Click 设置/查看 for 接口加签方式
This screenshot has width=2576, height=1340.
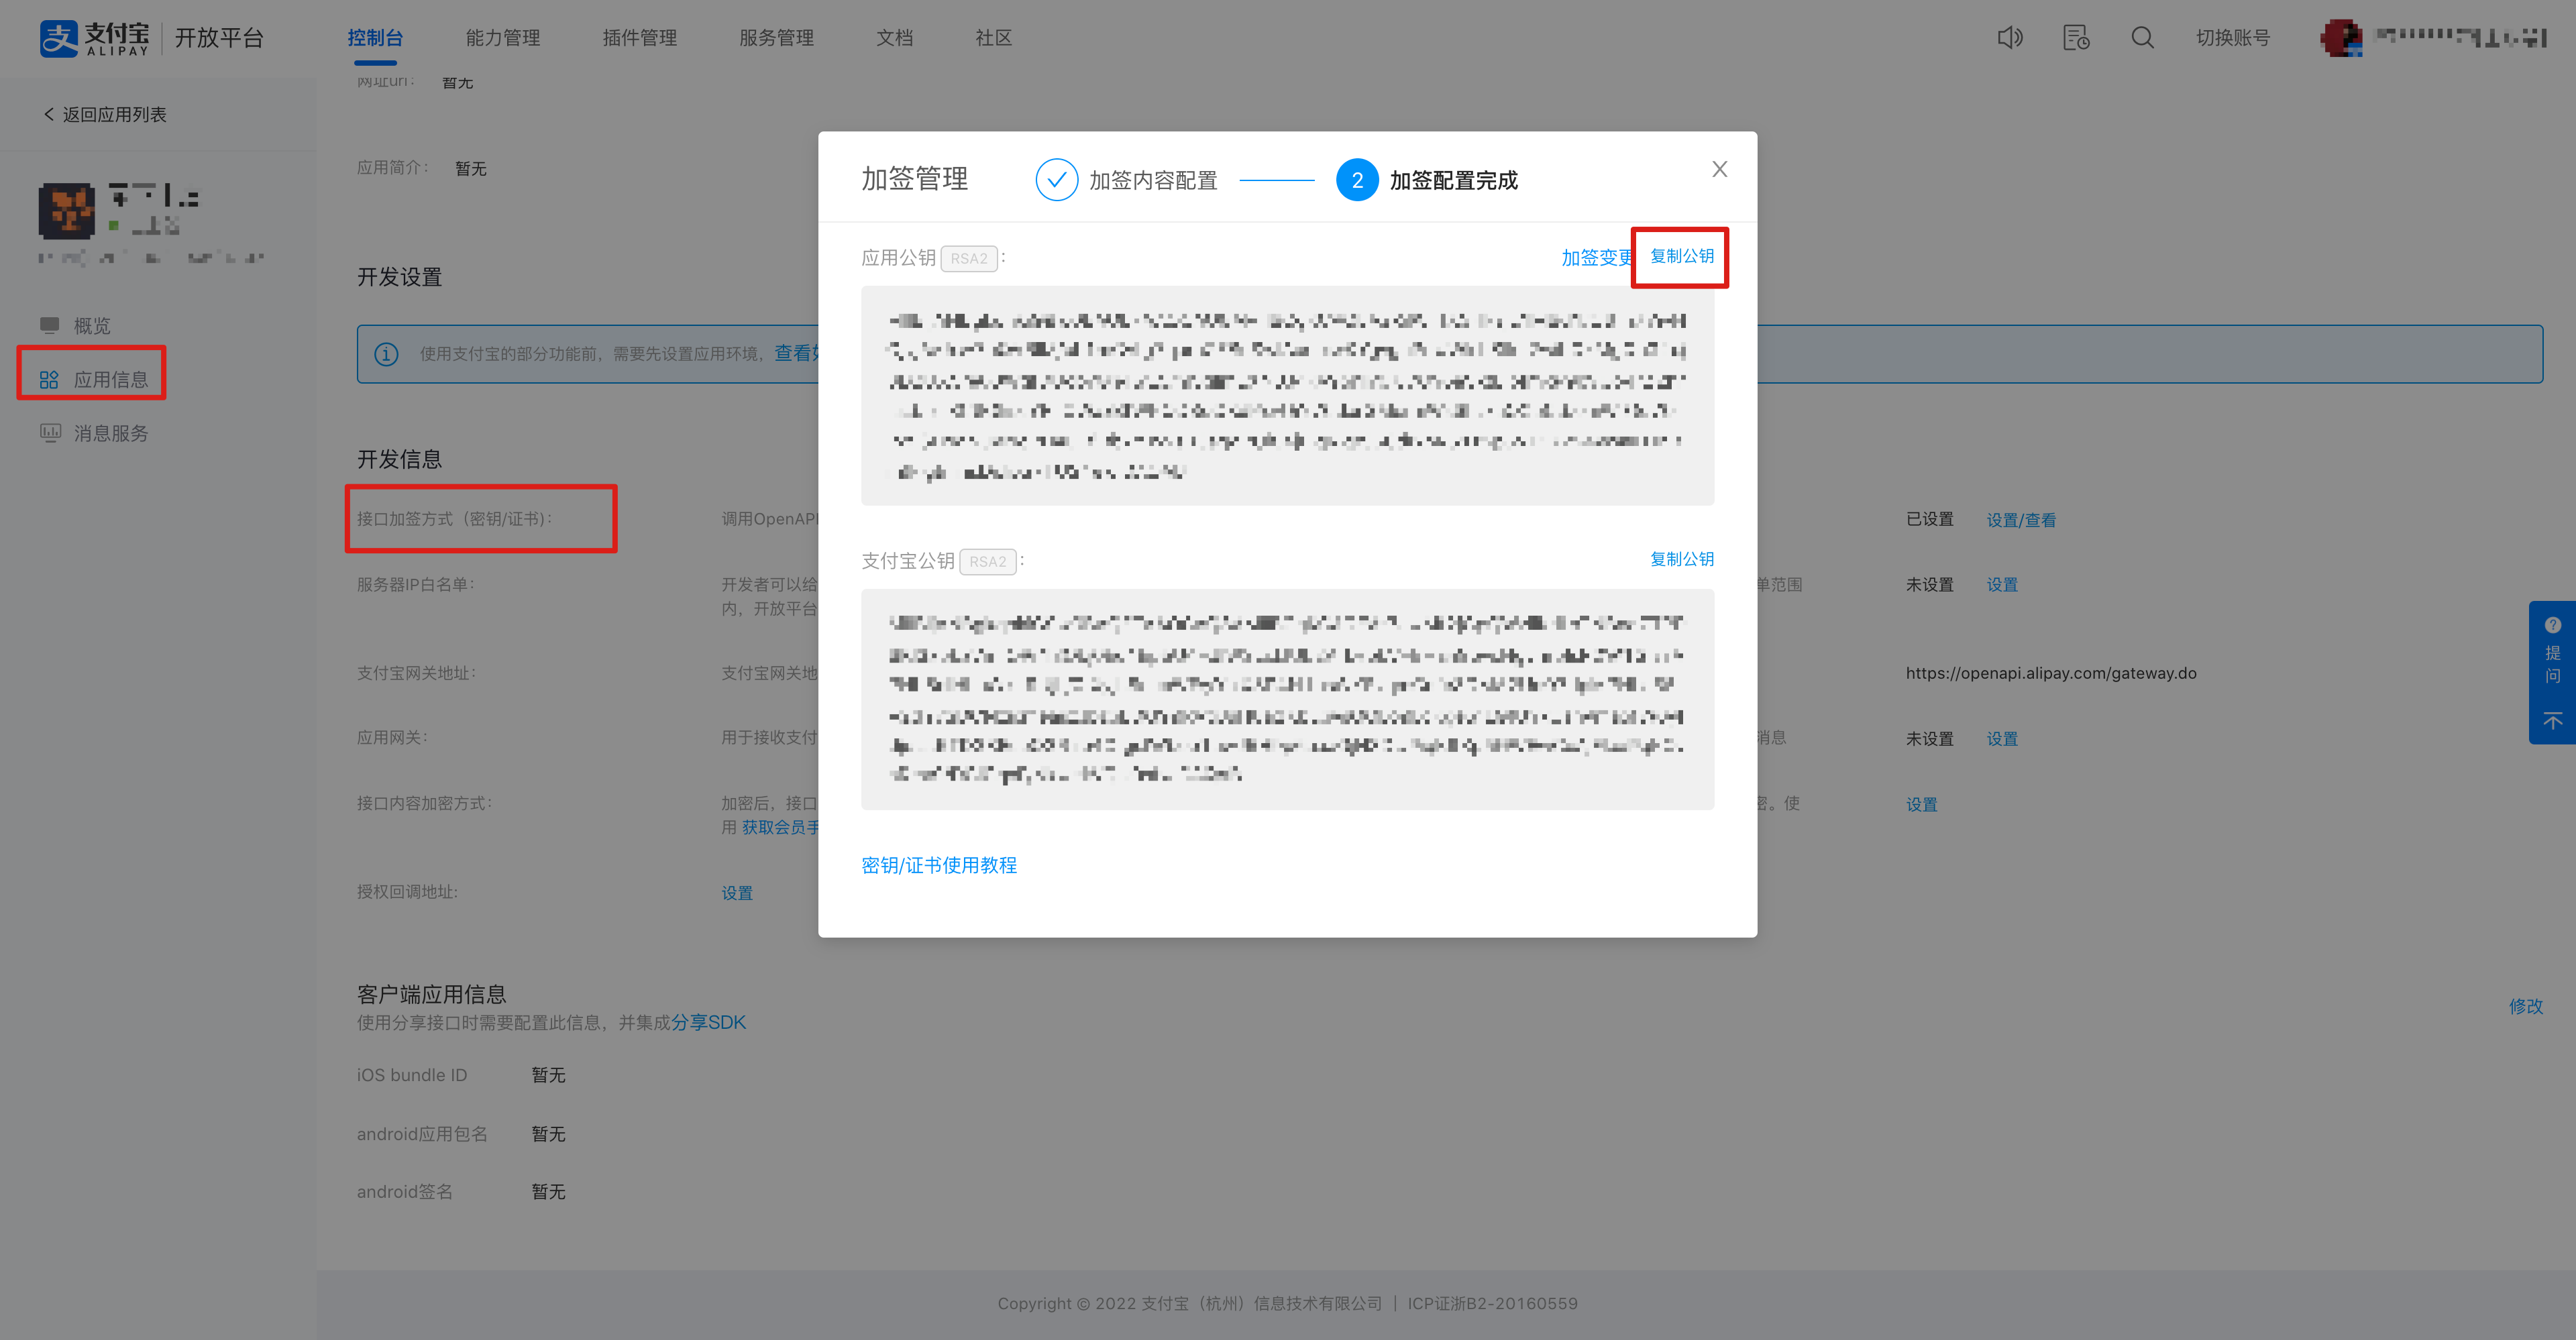[x=2021, y=520]
